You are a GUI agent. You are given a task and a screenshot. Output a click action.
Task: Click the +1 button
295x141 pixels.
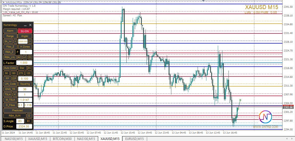pyautogui.click(x=25, y=57)
